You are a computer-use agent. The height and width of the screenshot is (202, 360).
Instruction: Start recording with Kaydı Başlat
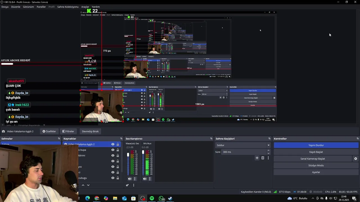coord(316,152)
